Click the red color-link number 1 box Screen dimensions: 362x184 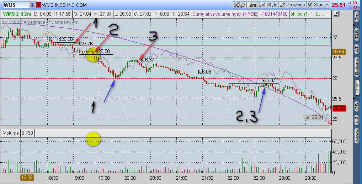[38, 5]
